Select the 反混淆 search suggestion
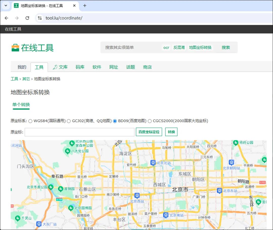The image size is (273, 230). coord(179,47)
